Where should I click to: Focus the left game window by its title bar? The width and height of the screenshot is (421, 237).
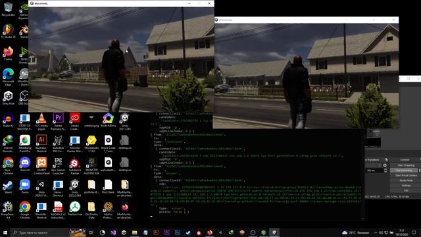tap(107, 3)
